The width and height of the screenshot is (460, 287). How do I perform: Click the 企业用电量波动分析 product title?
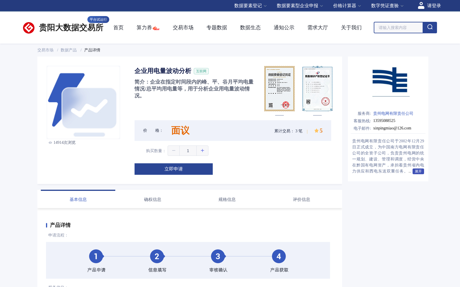163,71
